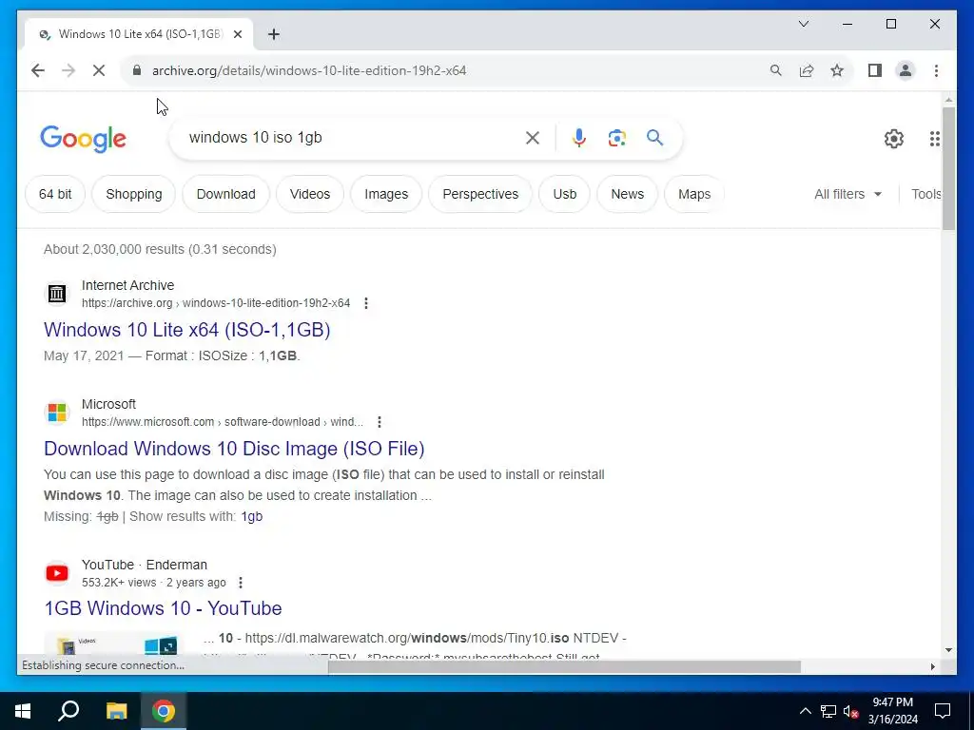Select the Download filter chip
The height and width of the screenshot is (730, 974).
[x=226, y=194]
